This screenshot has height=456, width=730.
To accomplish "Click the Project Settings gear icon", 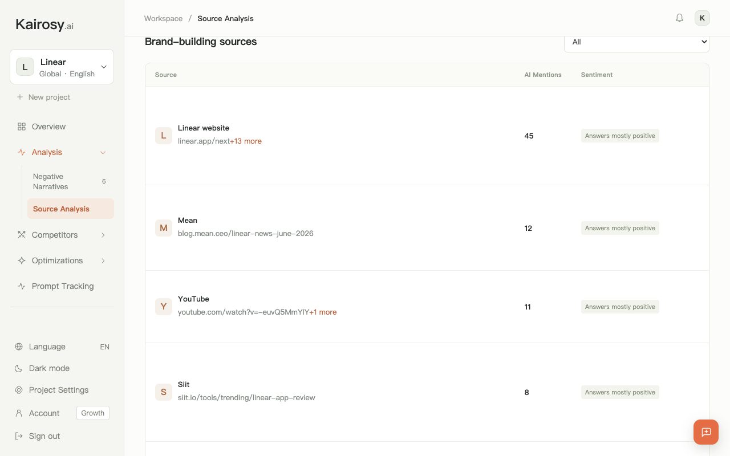I will 19,390.
